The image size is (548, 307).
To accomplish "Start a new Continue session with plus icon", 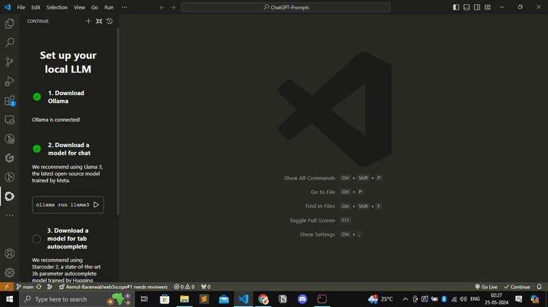I will point(88,21).
